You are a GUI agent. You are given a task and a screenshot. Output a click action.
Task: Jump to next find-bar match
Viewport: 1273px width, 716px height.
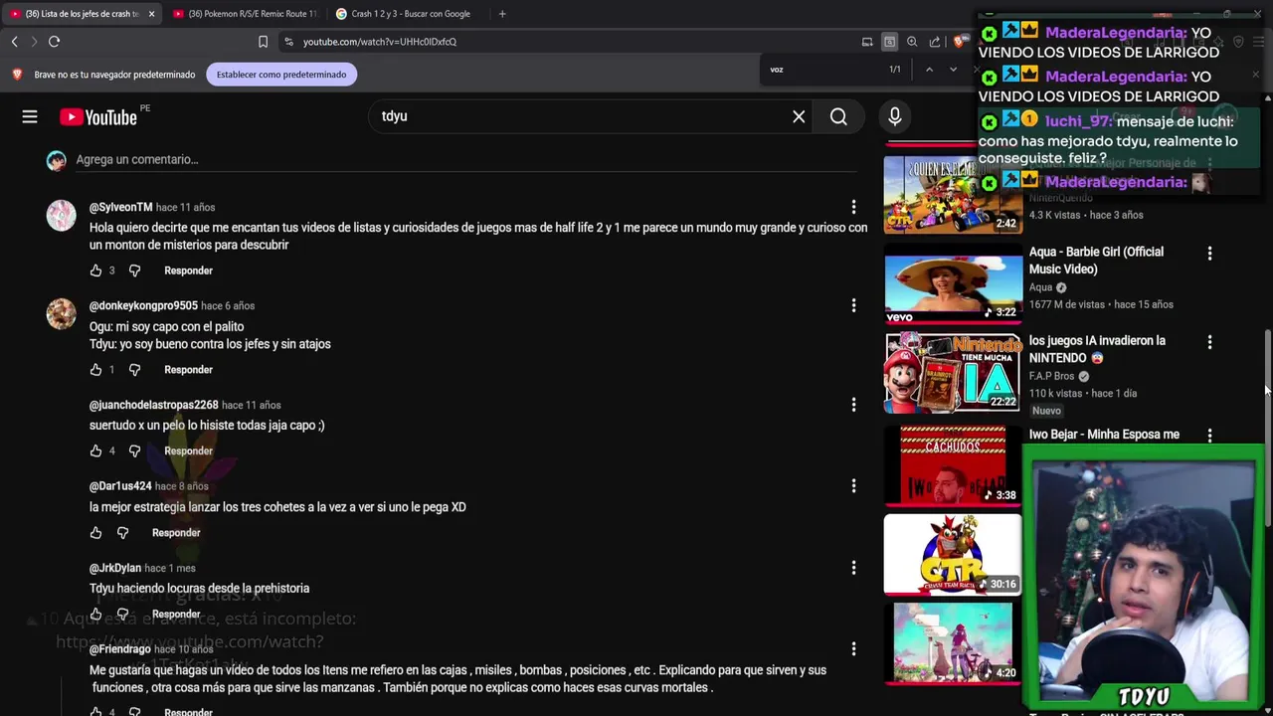(x=953, y=70)
